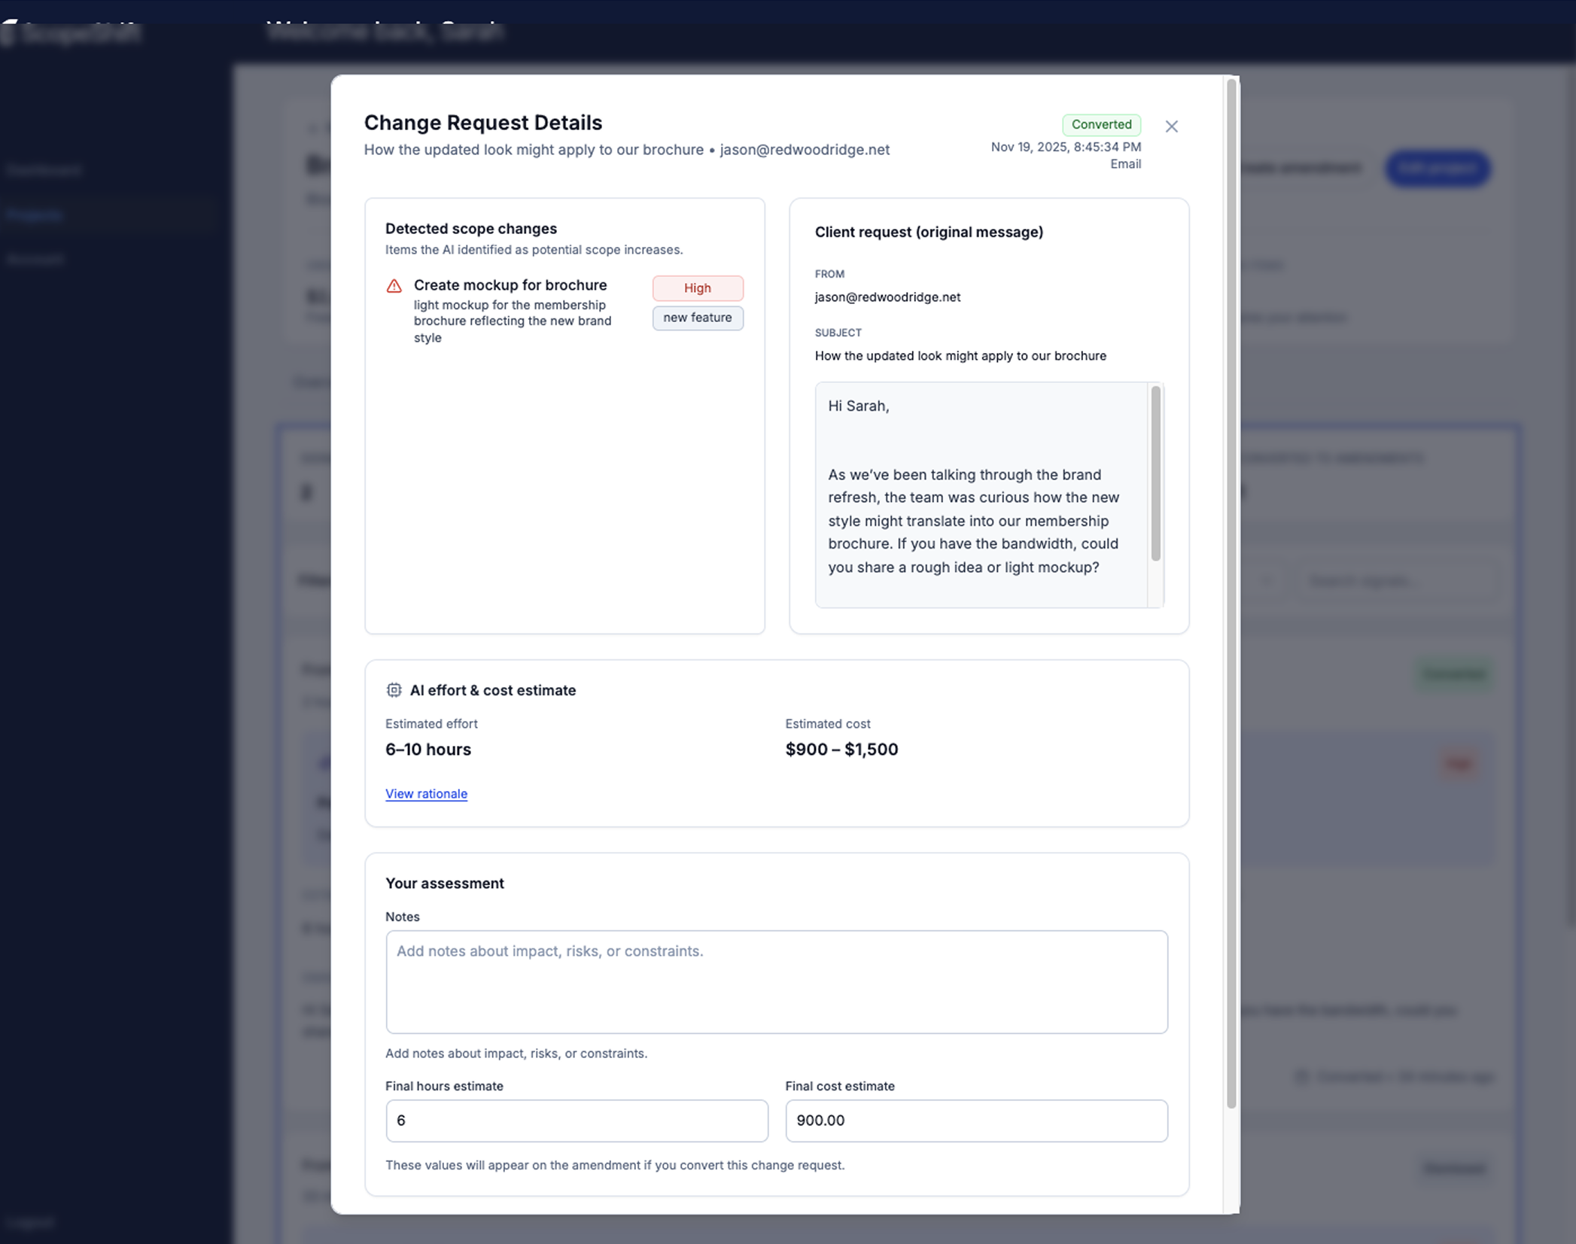Click the green "Converted" status badge
Viewport: 1576px width, 1244px height.
point(1101,124)
